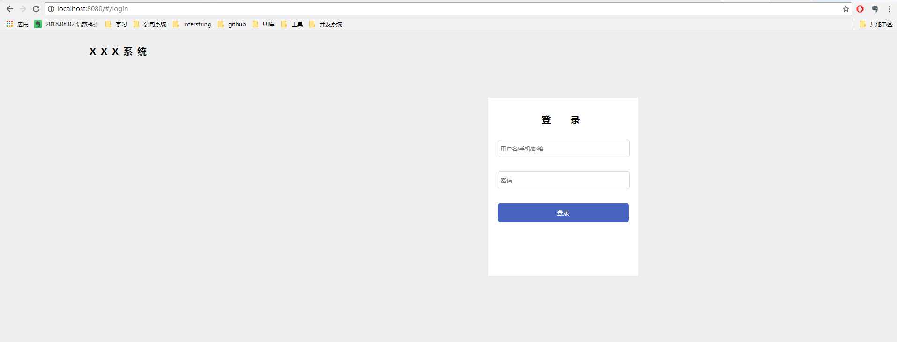Open the 公司系统 bookmark folder
The height and width of the screenshot is (342, 897).
[x=150, y=24]
